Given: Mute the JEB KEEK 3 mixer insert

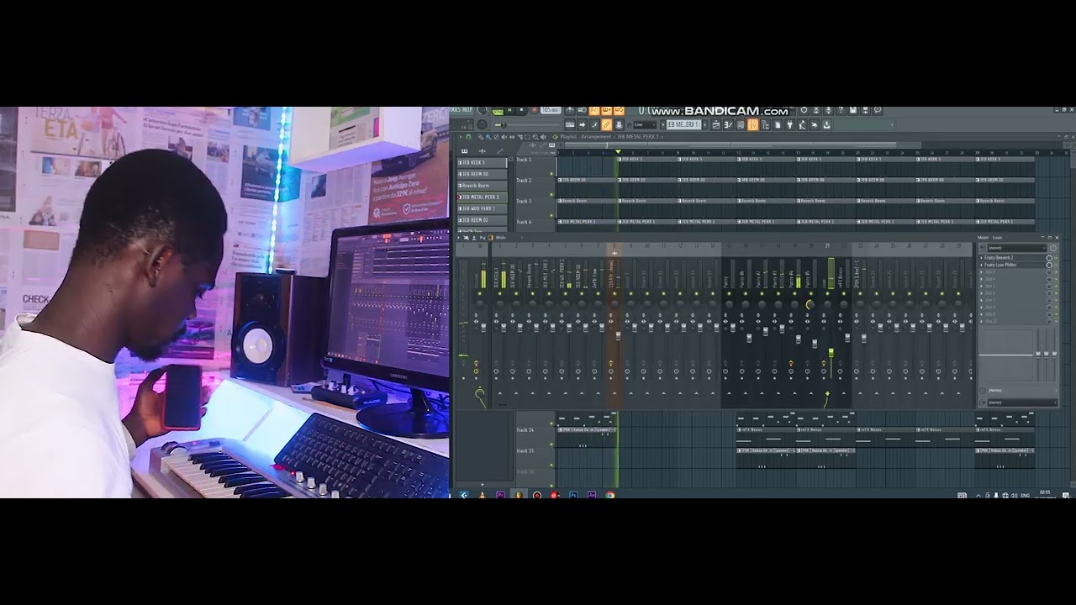Looking at the screenshot, I should pyautogui.click(x=499, y=293).
